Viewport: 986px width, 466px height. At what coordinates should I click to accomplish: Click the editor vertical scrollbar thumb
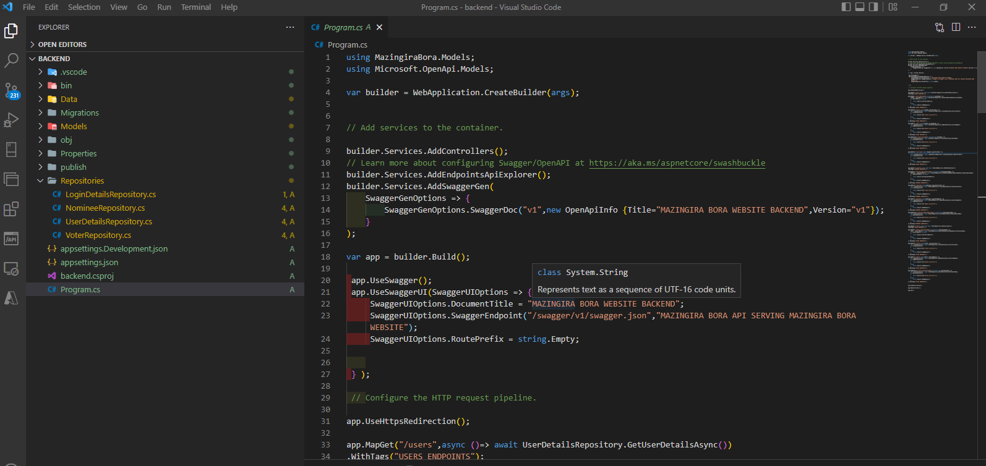pyautogui.click(x=981, y=83)
